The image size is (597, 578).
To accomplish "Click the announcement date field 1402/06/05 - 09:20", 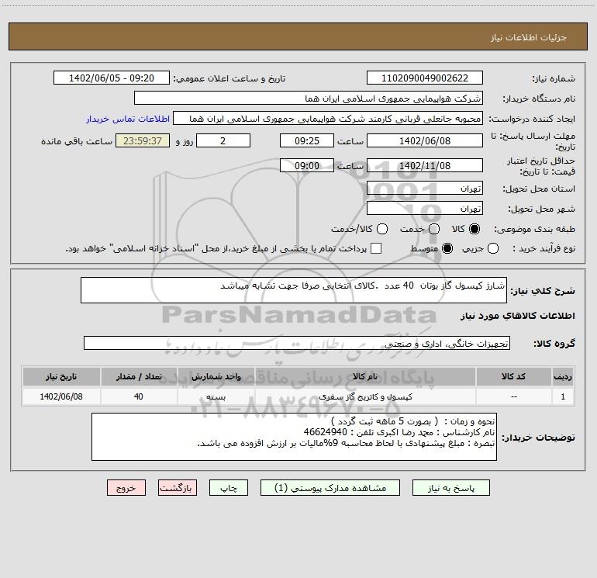I will pos(112,78).
